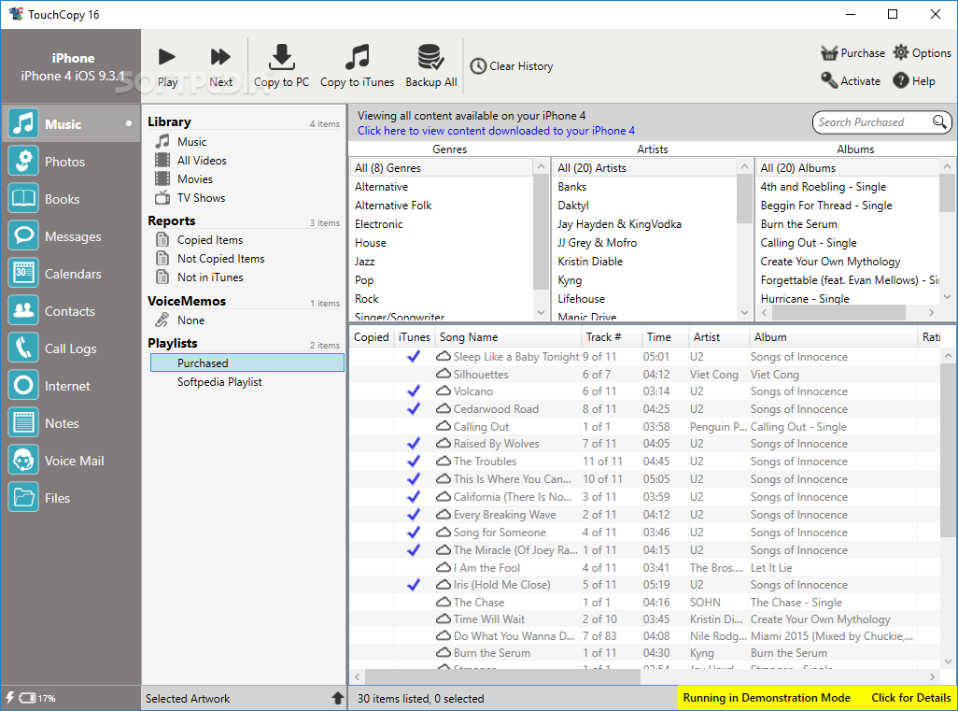Select All (20) Artists entry

[x=644, y=168]
